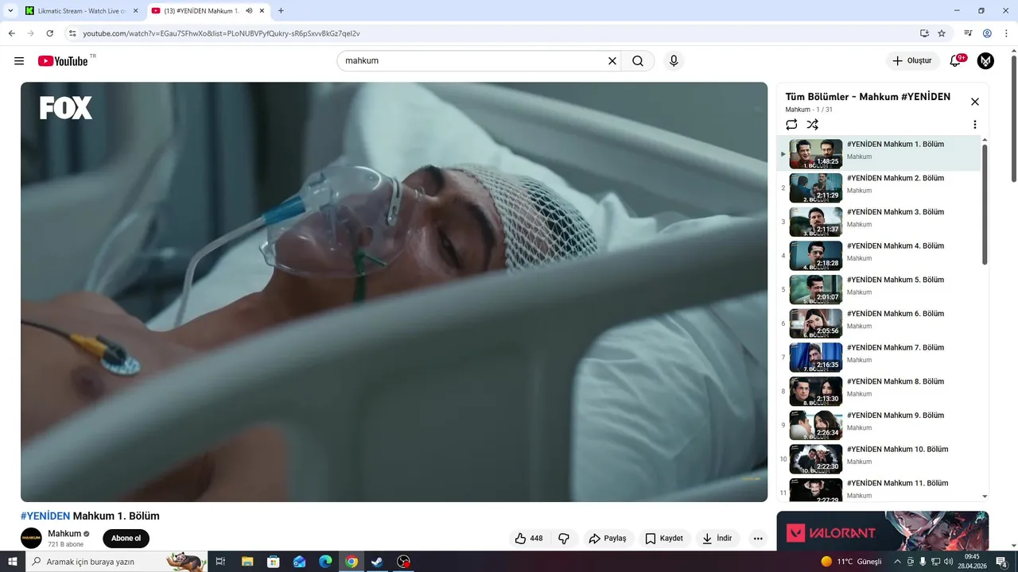The height and width of the screenshot is (572, 1018).
Task: Open more actions ellipsis below video
Action: pos(758,539)
